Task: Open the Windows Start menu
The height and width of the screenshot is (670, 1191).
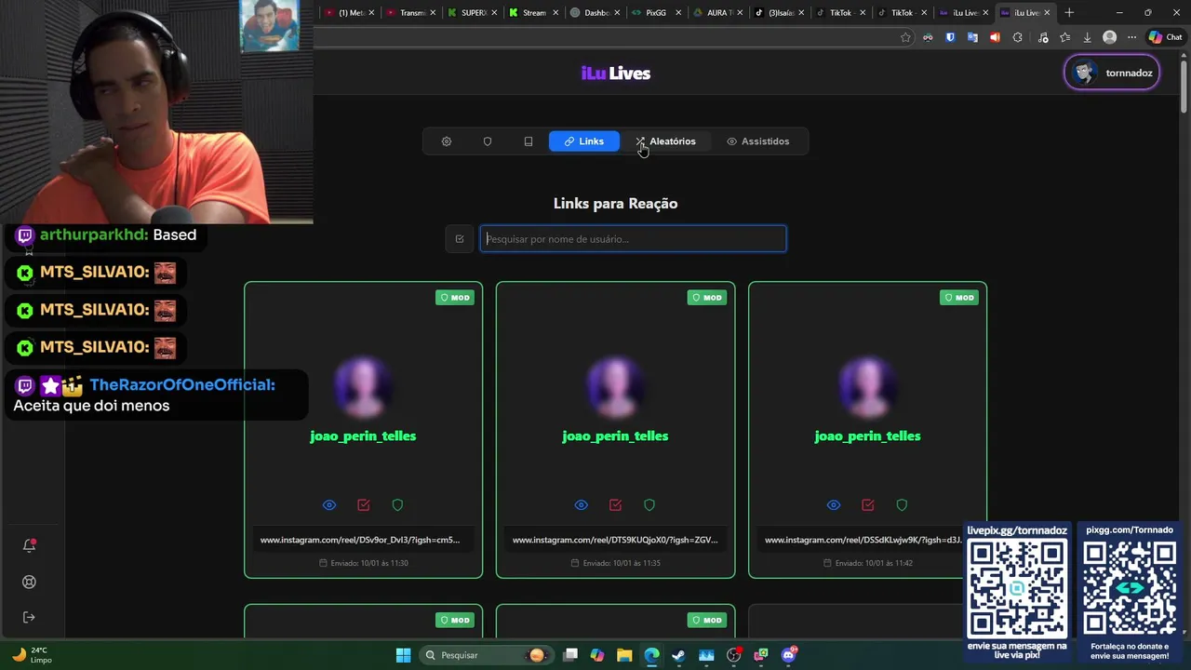Action: [403, 655]
